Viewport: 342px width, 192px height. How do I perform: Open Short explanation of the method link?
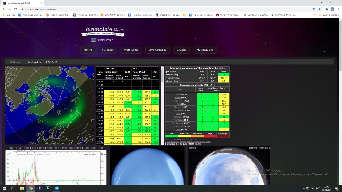click(x=181, y=139)
